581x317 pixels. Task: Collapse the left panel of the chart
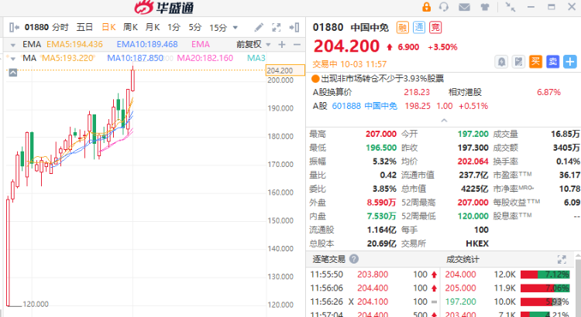point(12,27)
